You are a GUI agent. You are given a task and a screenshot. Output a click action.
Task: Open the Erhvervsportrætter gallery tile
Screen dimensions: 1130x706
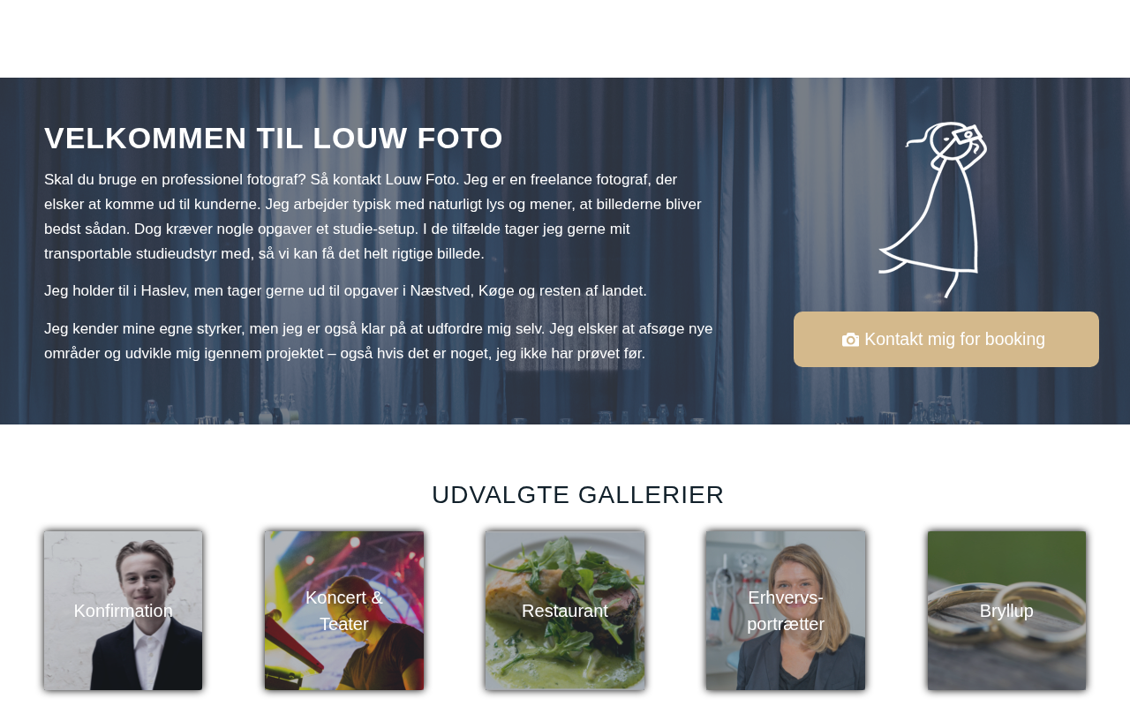point(786,611)
